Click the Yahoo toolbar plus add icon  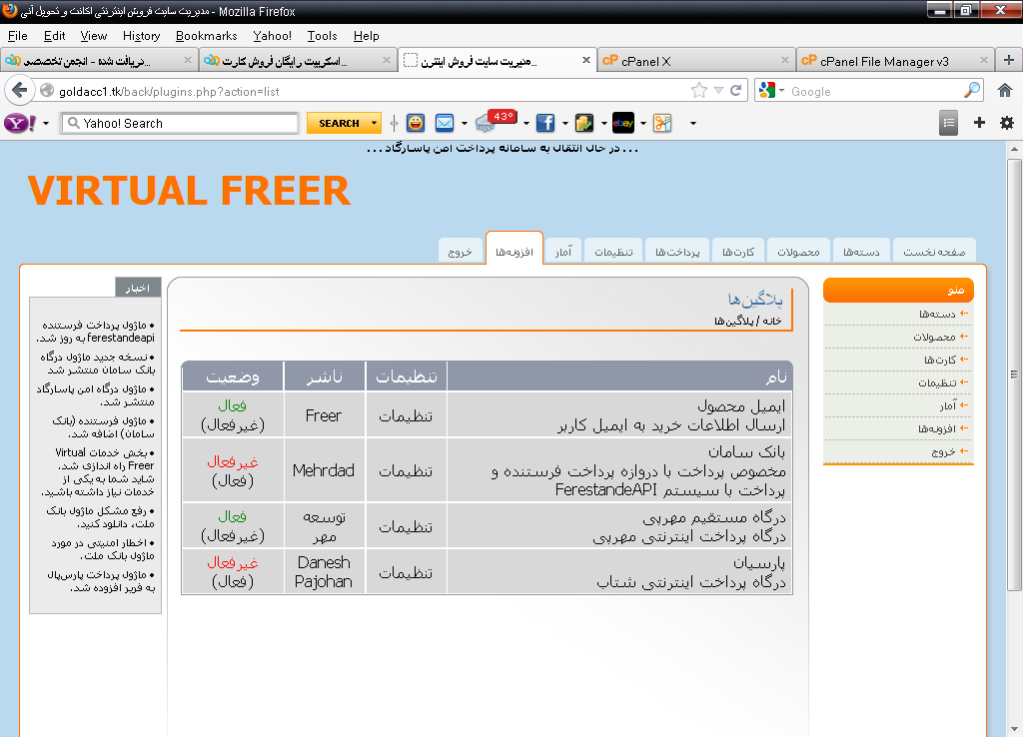coord(979,123)
